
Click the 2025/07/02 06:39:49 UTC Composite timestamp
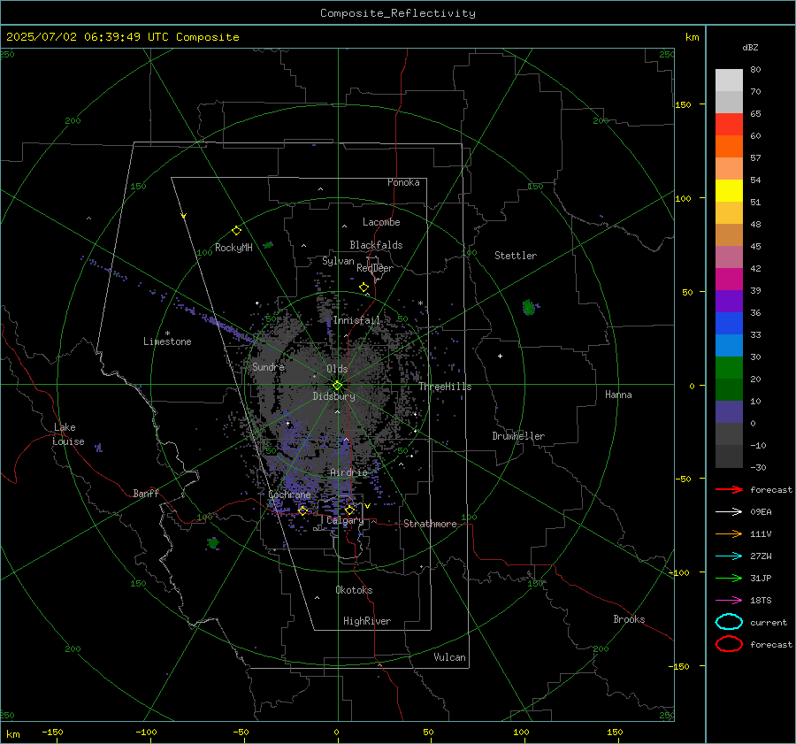coord(122,37)
